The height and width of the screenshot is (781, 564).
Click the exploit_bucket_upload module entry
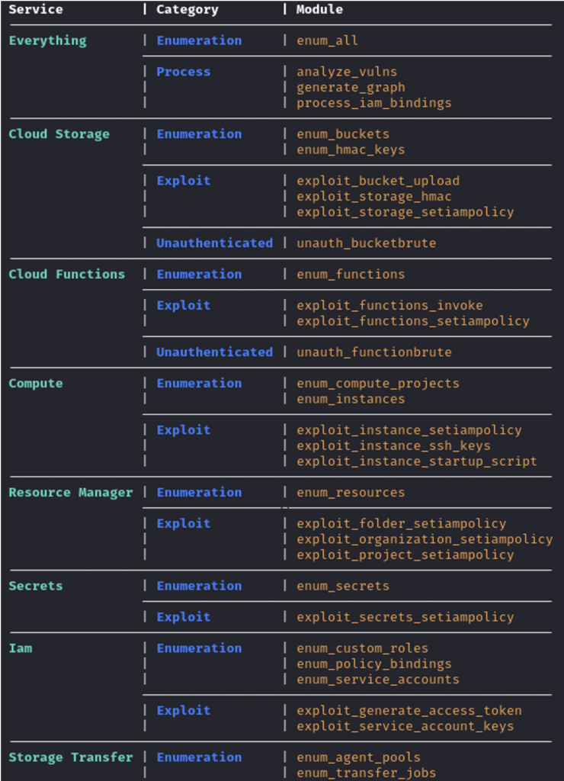[x=378, y=181]
